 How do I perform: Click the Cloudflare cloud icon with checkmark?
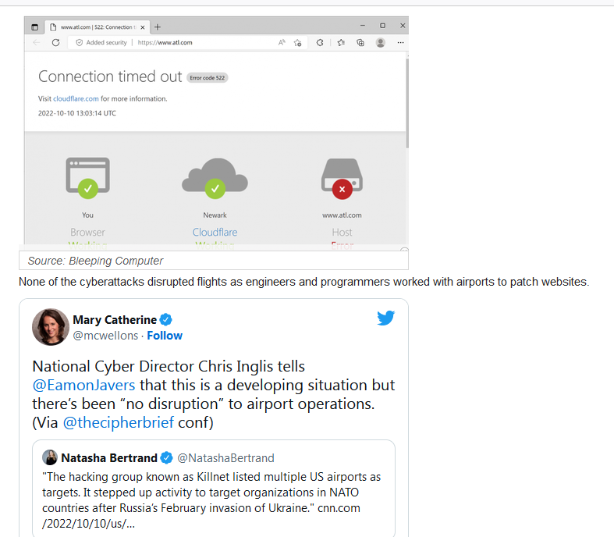pyautogui.click(x=215, y=178)
